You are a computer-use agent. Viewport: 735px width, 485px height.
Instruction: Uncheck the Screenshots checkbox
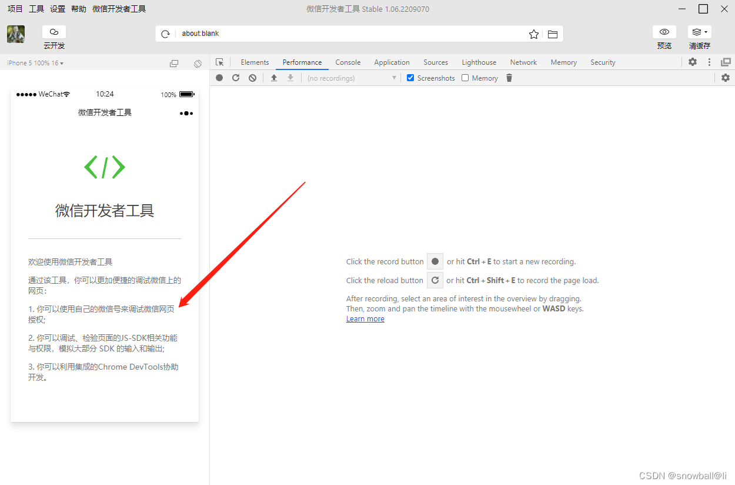pyautogui.click(x=410, y=78)
